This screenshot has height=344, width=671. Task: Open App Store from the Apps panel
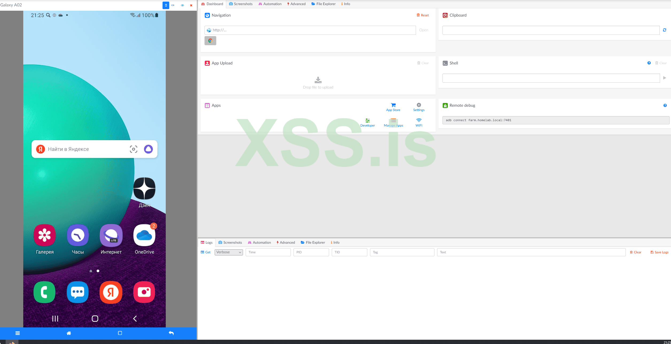pos(393,107)
